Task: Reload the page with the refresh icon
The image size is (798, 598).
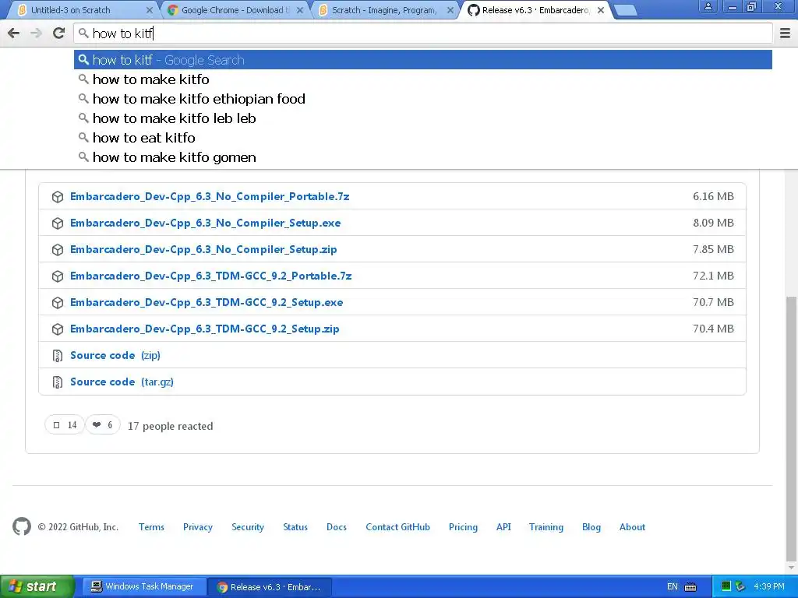Action: pyautogui.click(x=59, y=33)
